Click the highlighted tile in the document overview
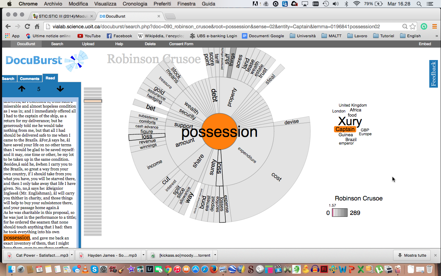Viewport: 441px width, 276px height. pyautogui.click(x=93, y=101)
